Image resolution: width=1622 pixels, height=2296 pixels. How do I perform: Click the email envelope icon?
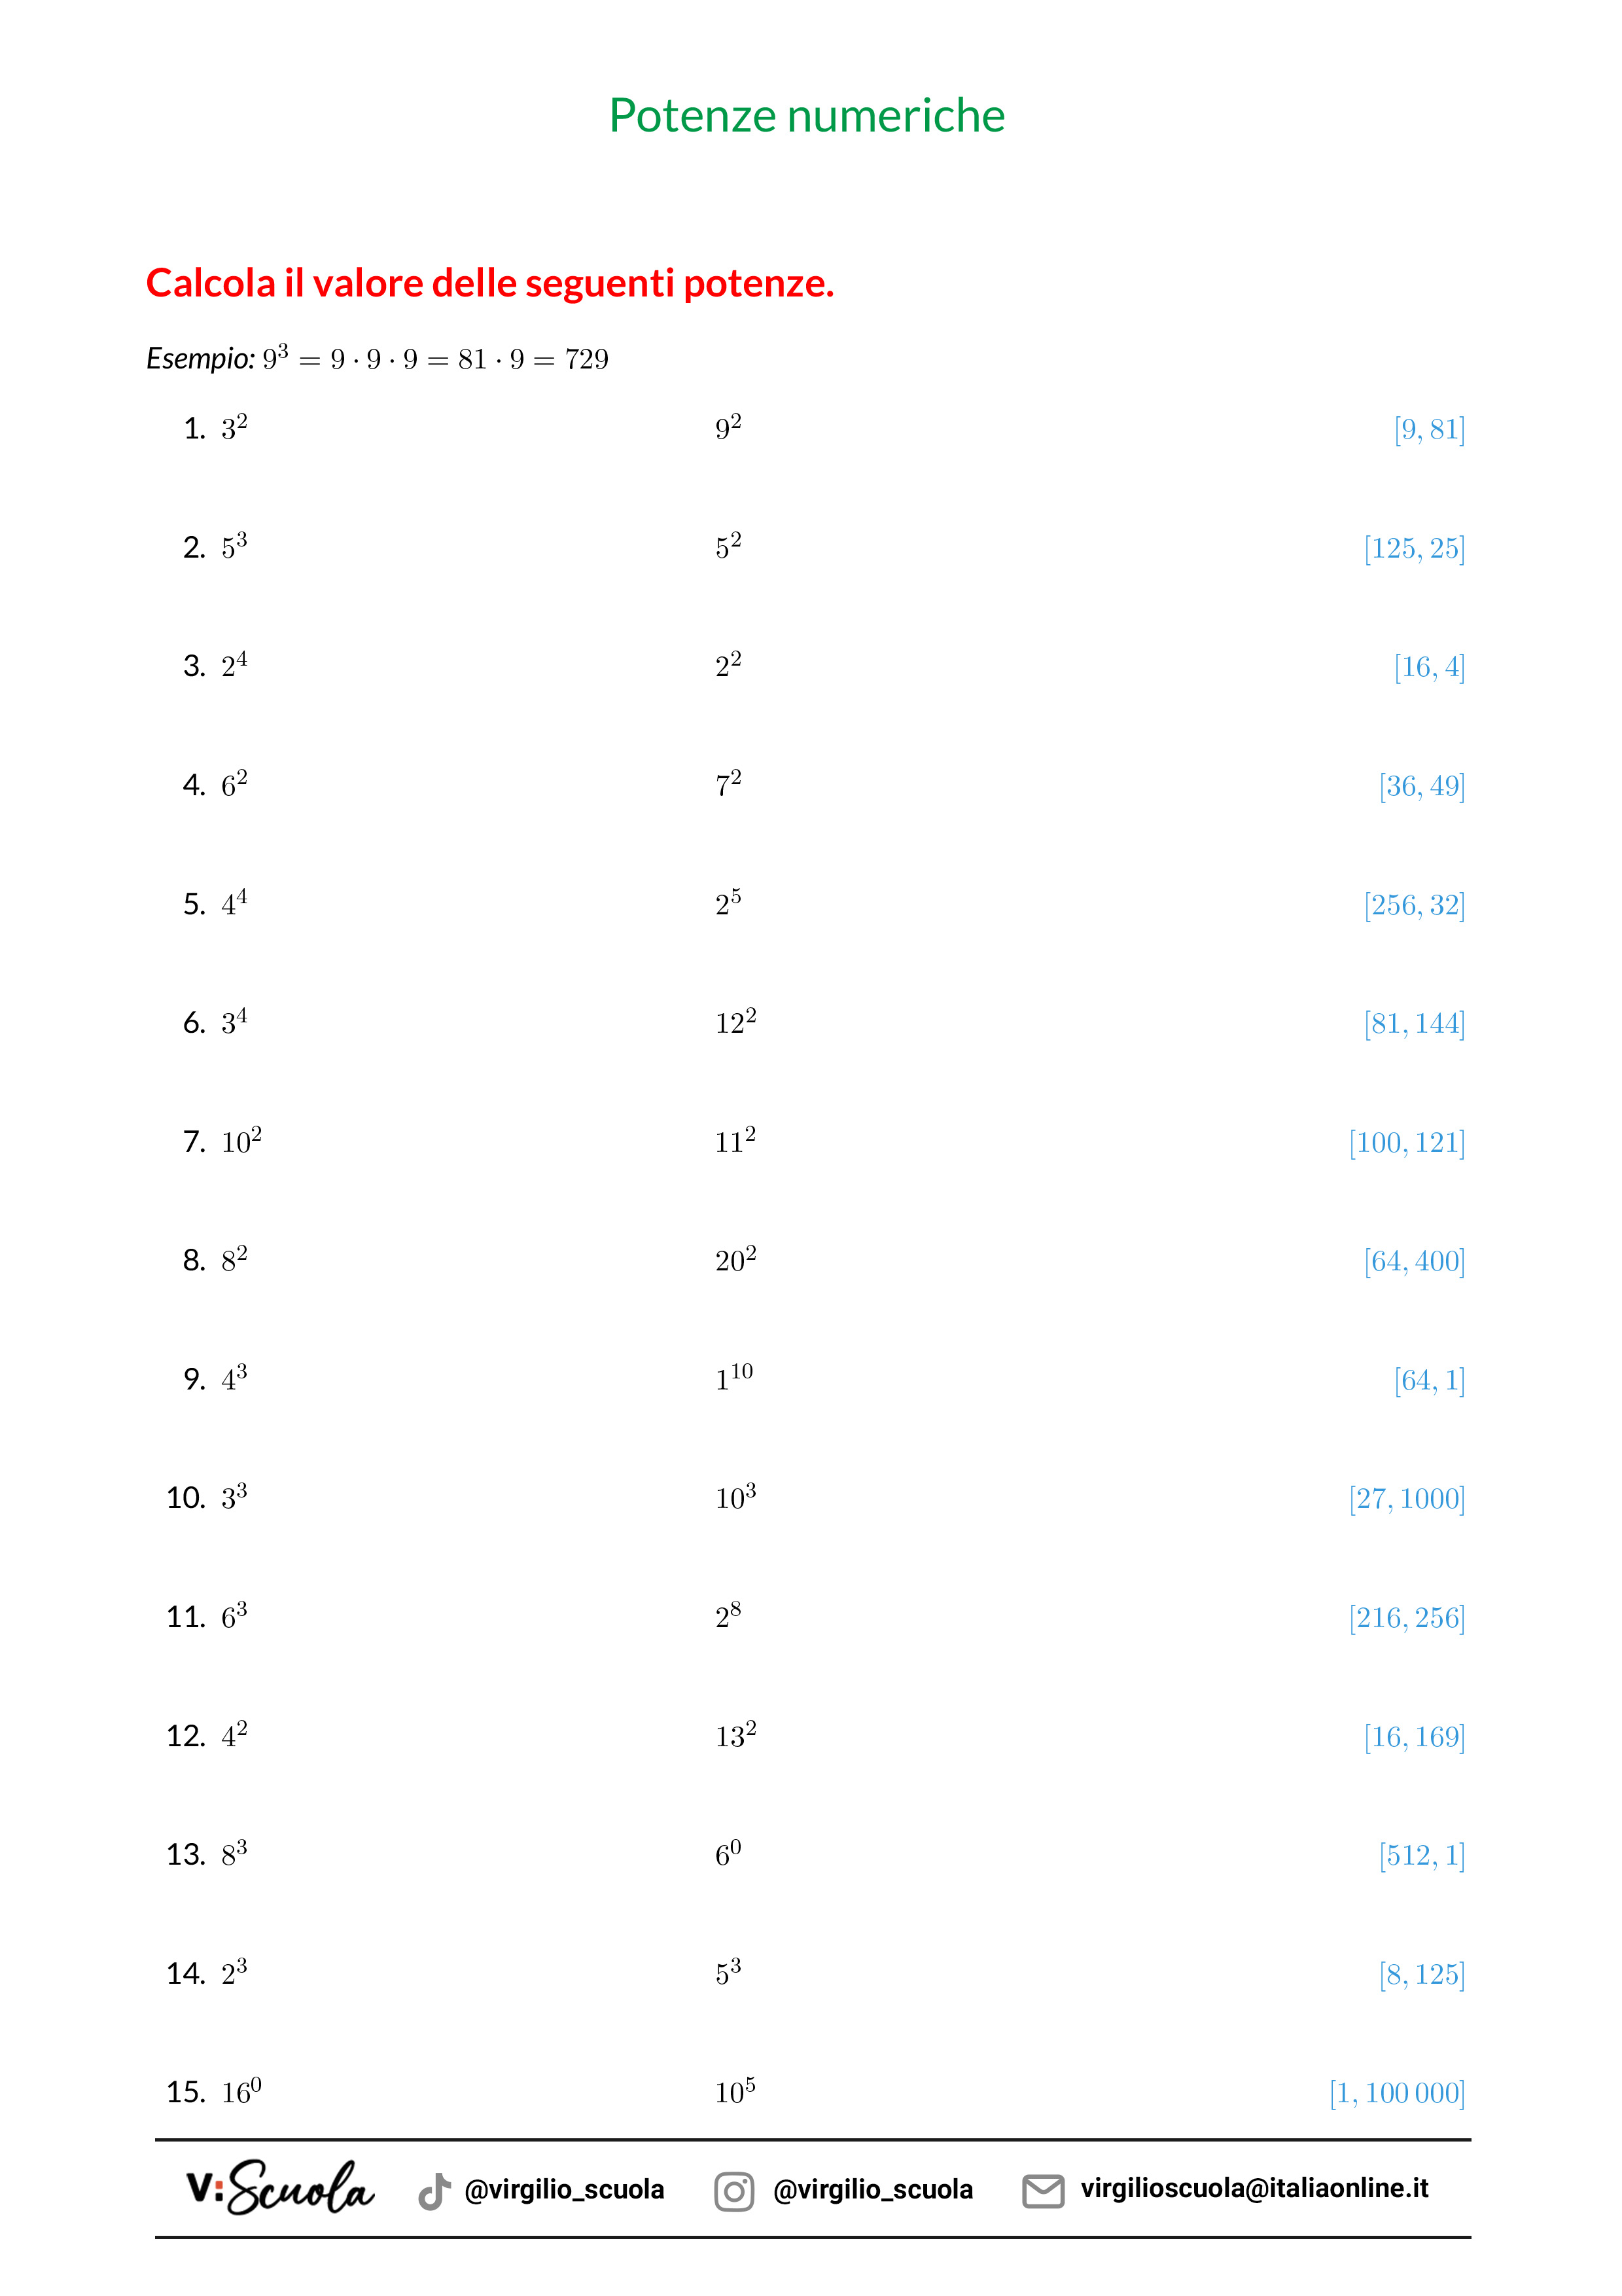click(x=1042, y=2190)
